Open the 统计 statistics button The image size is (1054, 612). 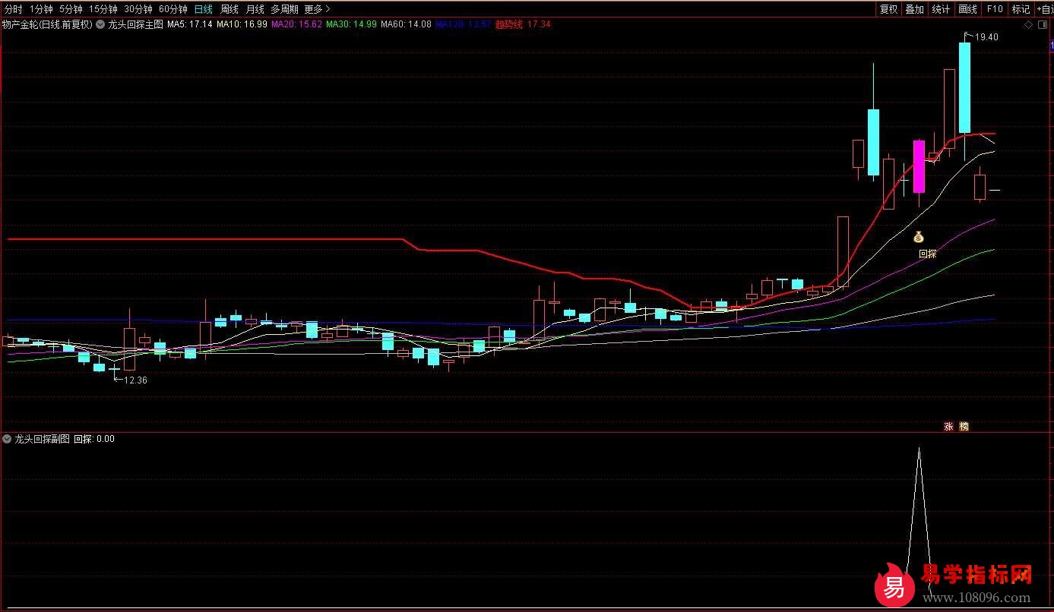coord(941,9)
